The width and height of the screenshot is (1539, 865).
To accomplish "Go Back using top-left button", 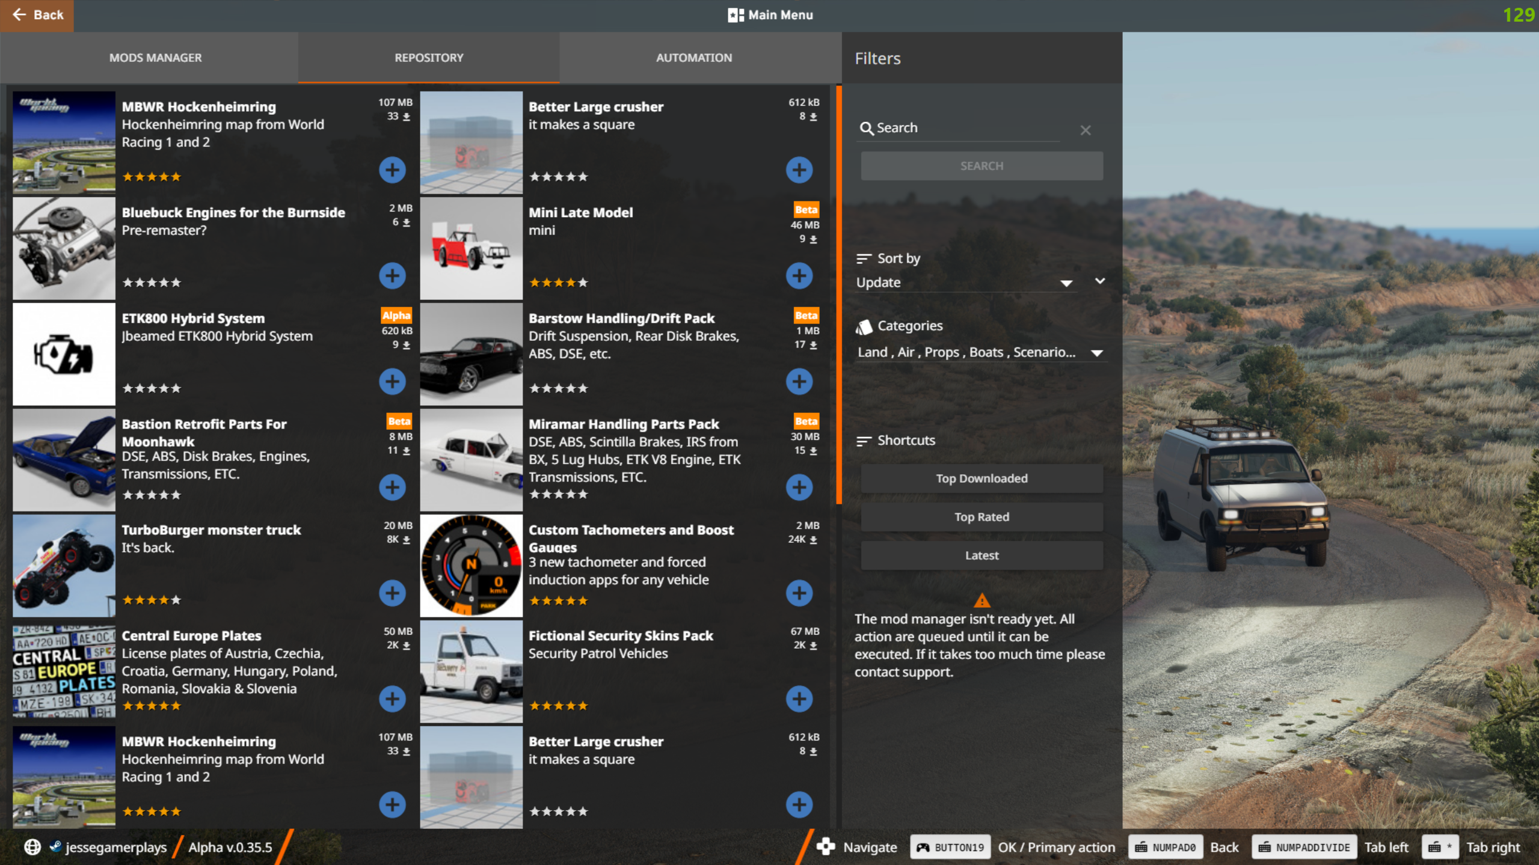I will [37, 15].
